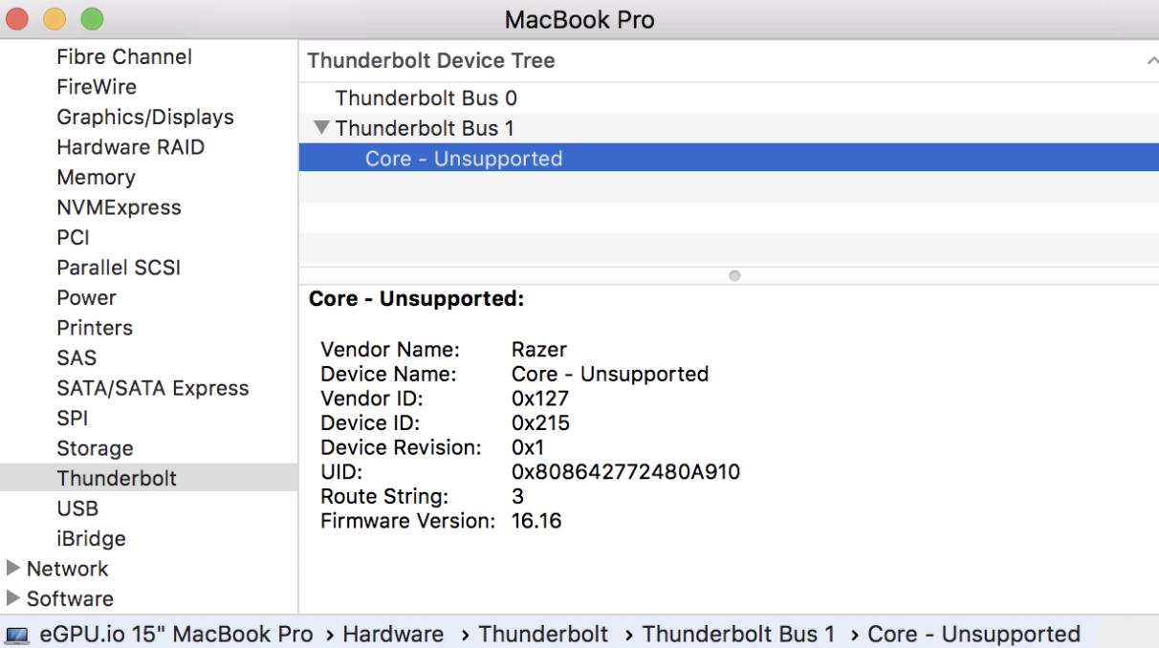Collapse Thunderbolt Device Tree header chevron
Image resolution: width=1159 pixels, height=648 pixels.
[x=1151, y=61]
